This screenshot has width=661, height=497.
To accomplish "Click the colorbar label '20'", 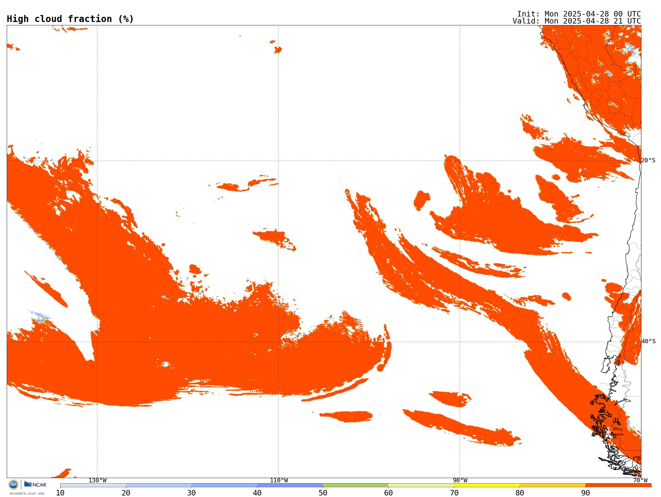I will click(126, 493).
